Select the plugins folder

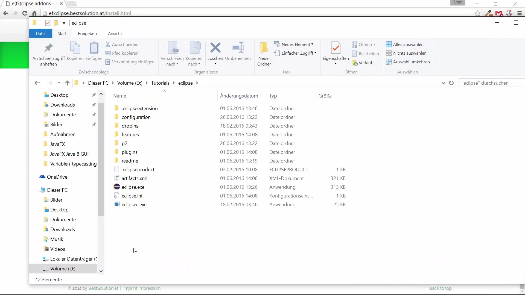(129, 152)
